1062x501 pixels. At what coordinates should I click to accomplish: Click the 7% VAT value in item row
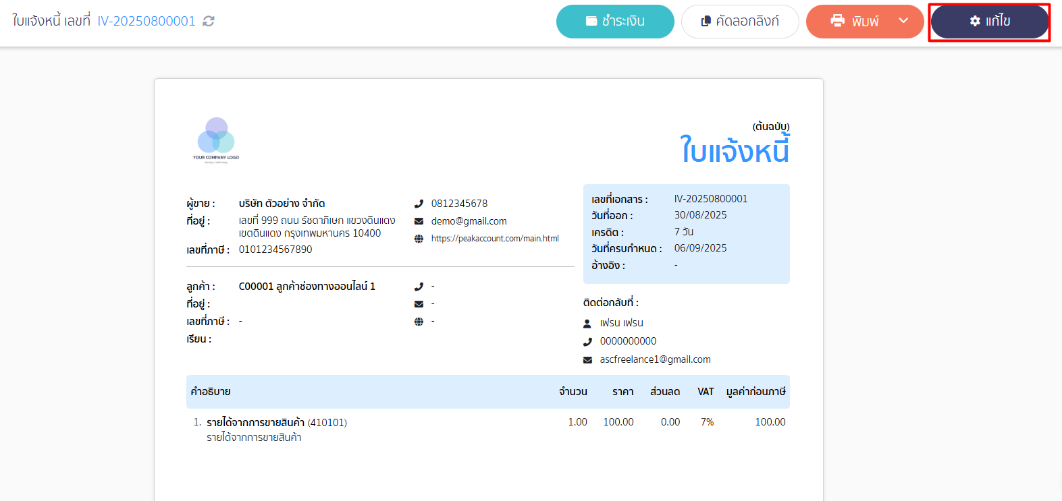707,422
